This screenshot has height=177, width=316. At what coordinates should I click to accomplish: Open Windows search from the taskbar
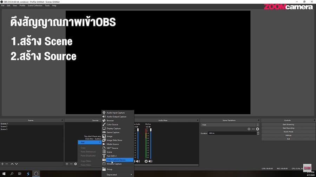(x=12, y=174)
